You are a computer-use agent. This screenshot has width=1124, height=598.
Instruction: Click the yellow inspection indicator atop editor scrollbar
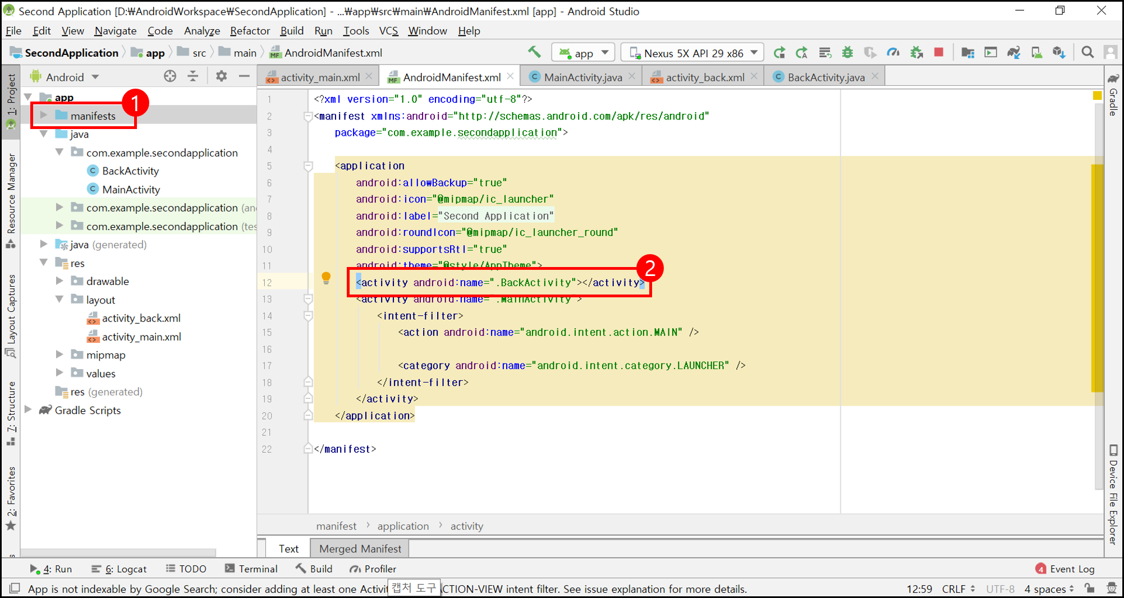click(x=1097, y=95)
